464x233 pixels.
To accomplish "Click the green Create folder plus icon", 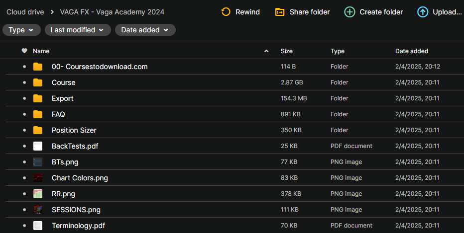I will point(349,12).
